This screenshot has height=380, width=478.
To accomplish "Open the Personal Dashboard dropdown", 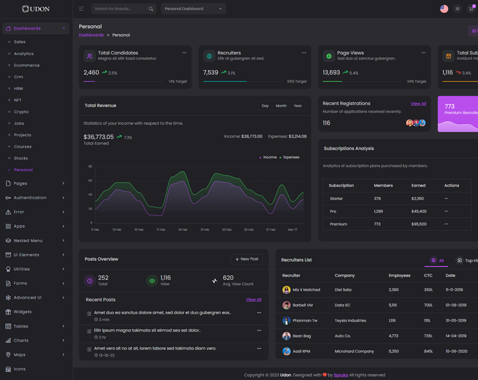I will click(x=193, y=9).
